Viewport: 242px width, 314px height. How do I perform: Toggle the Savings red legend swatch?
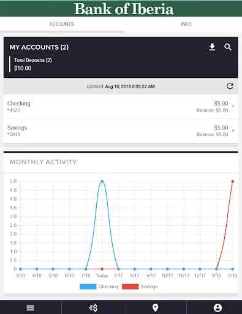point(130,286)
